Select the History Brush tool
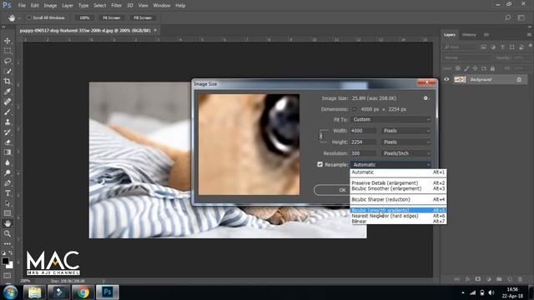 (8, 132)
